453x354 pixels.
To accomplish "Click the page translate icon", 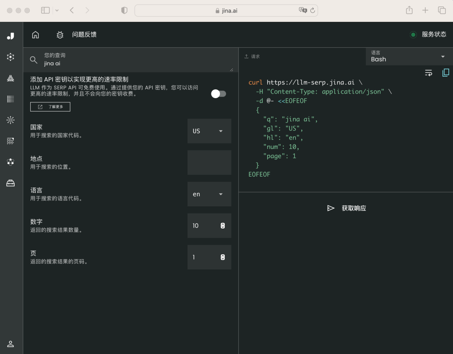I will click(x=303, y=10).
